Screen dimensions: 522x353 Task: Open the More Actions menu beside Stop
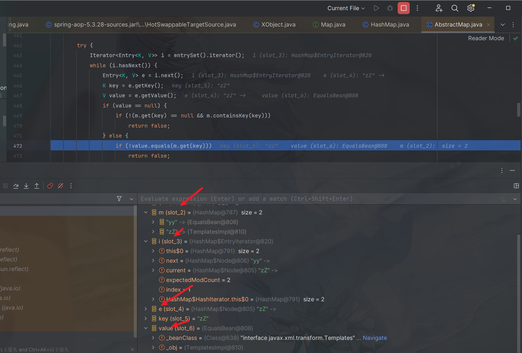417,8
